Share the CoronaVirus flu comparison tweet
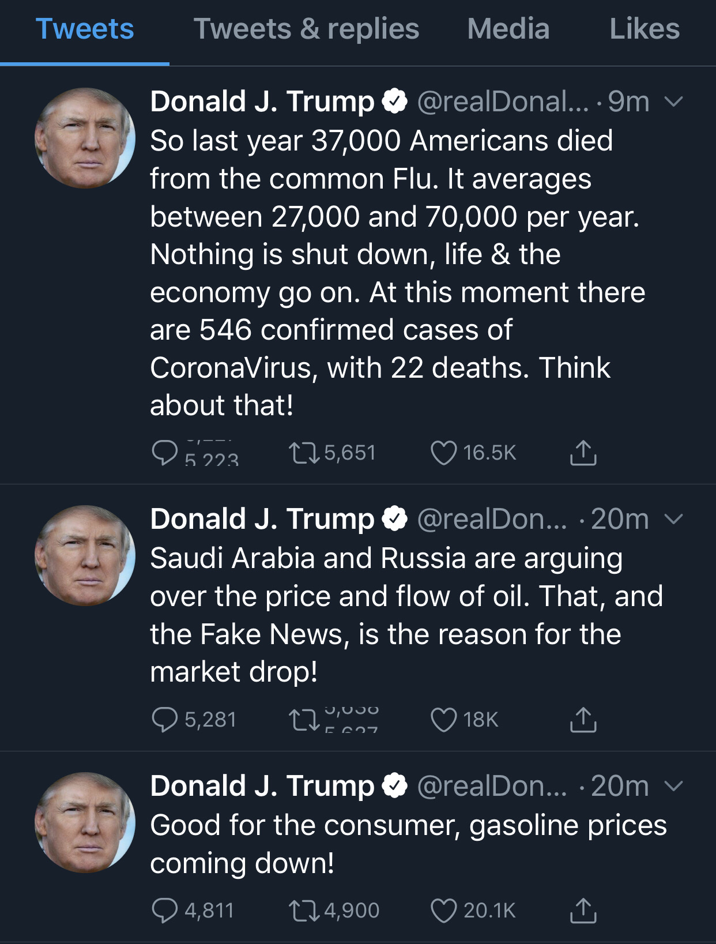This screenshot has height=944, width=716. (583, 453)
